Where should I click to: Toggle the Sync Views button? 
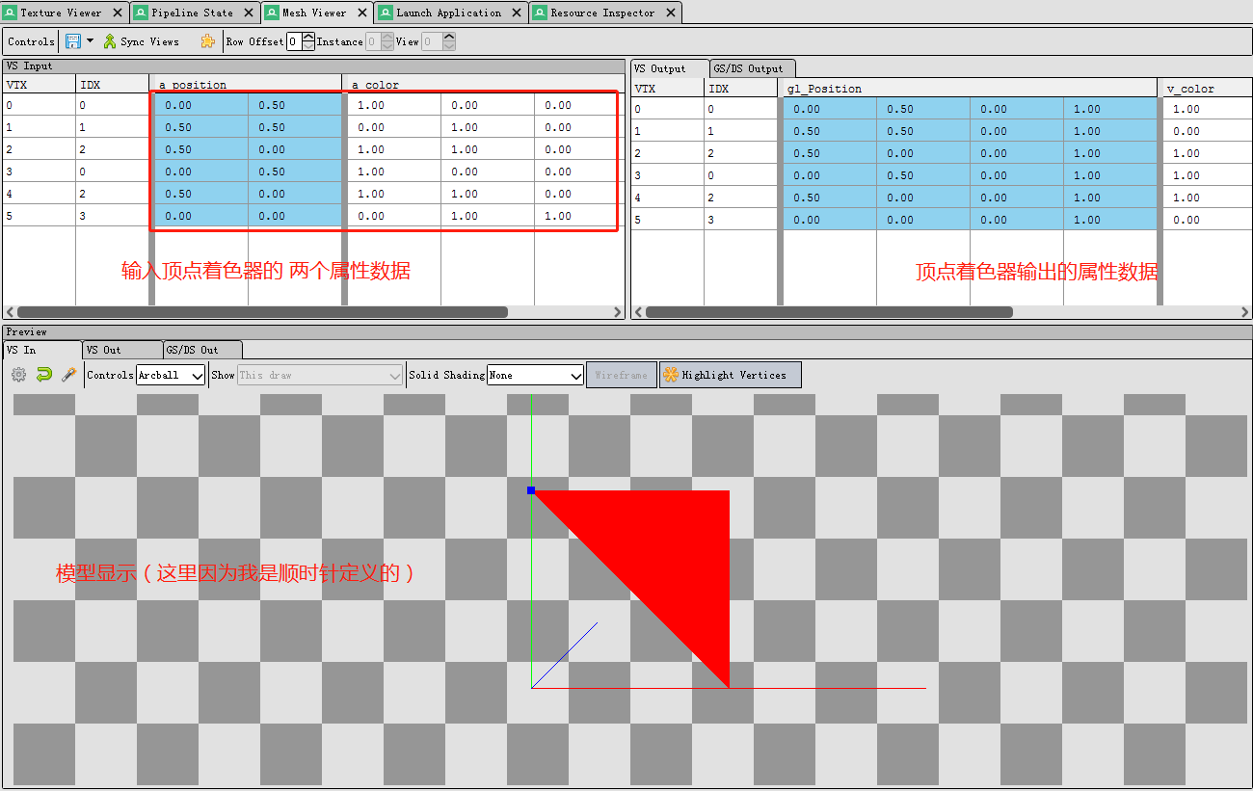[x=141, y=41]
